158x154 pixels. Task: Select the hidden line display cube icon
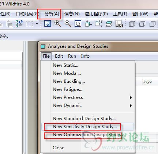point(142,24)
